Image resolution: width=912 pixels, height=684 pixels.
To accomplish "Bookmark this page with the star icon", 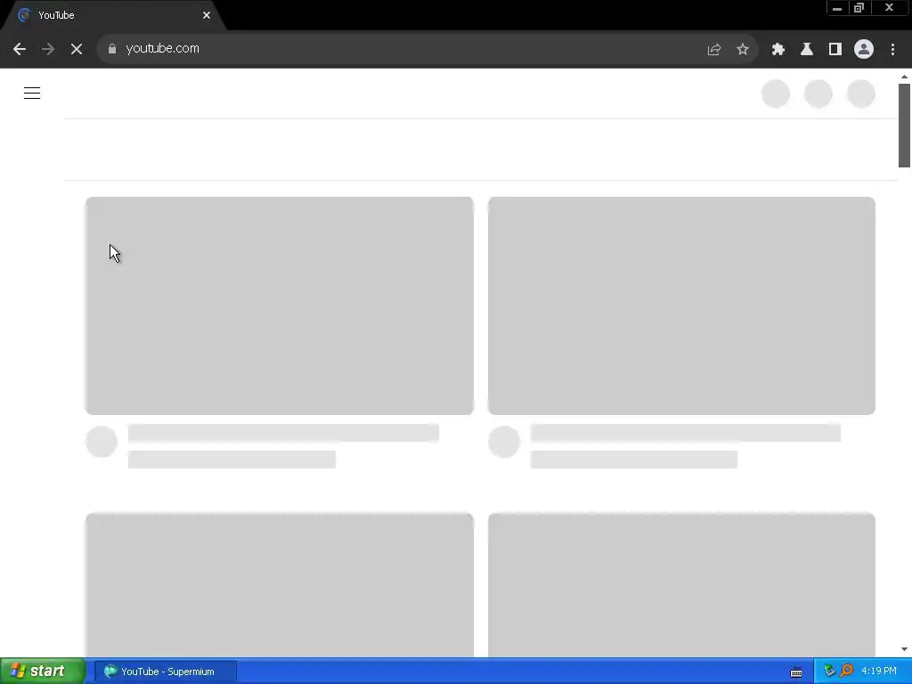I will [x=743, y=49].
